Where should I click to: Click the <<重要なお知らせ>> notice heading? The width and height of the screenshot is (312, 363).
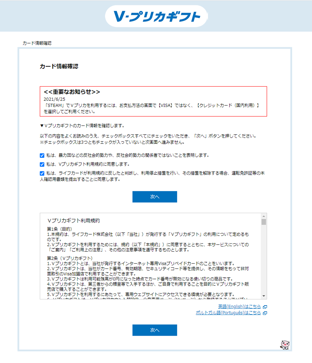72,92
